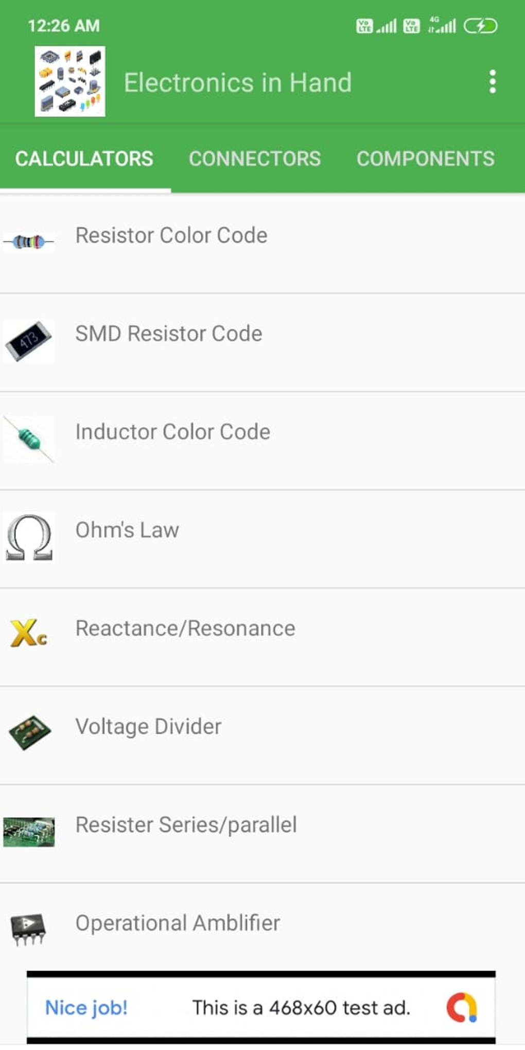The image size is (525, 1050).
Task: Tap the Electronics in Hand app logo
Action: click(x=70, y=81)
